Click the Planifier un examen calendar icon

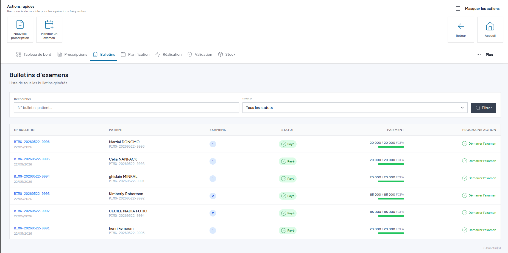(x=49, y=24)
